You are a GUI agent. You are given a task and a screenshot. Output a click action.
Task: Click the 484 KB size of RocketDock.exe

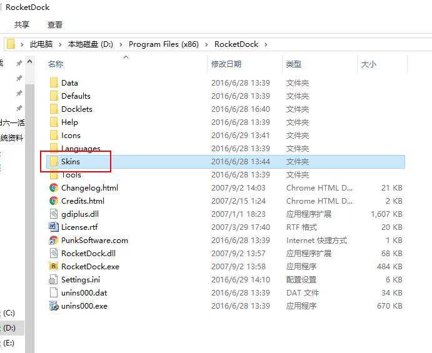[389, 266]
